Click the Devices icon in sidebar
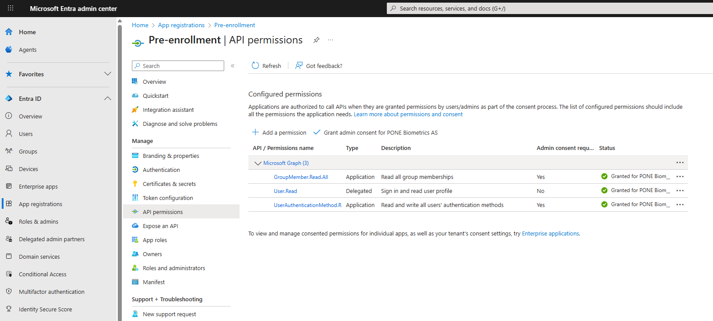713x321 pixels. [x=9, y=169]
